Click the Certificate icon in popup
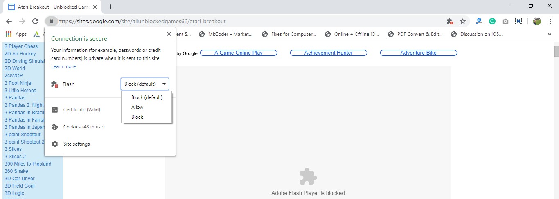 pos(55,110)
